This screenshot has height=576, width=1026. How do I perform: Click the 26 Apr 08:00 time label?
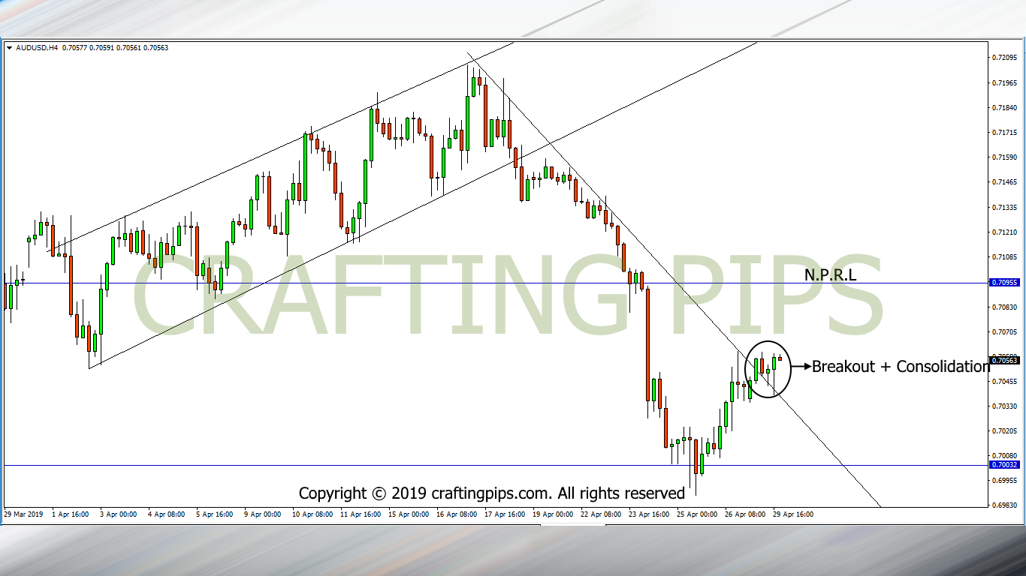pyautogui.click(x=745, y=514)
